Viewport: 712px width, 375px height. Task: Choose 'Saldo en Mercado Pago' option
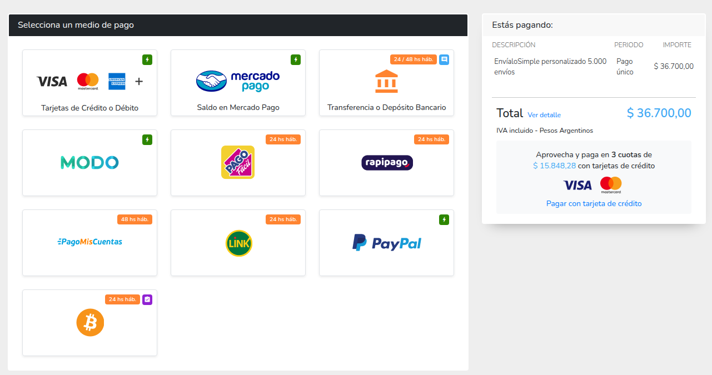click(238, 108)
